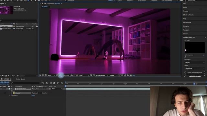Toggle layer 1 quality switch
207x116 pixels.
(x=36, y=89)
